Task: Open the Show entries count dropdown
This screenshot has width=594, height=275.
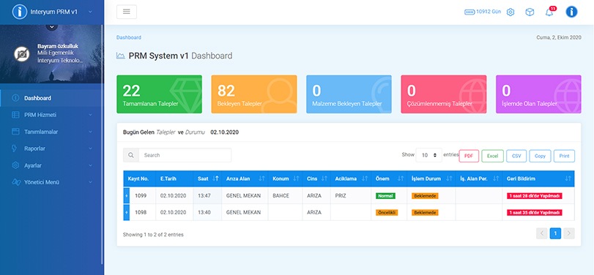Action: (x=428, y=155)
